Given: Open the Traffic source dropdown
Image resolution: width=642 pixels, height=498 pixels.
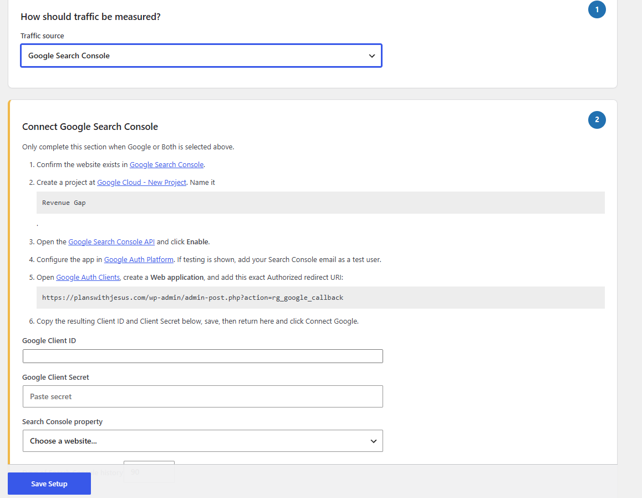Looking at the screenshot, I should 201,56.
